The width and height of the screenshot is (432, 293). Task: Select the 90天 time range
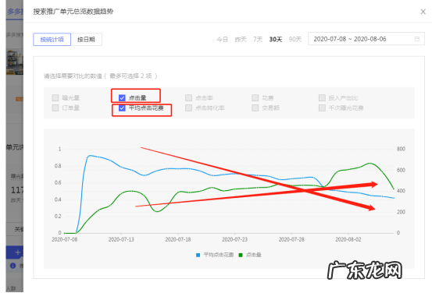[x=295, y=39]
